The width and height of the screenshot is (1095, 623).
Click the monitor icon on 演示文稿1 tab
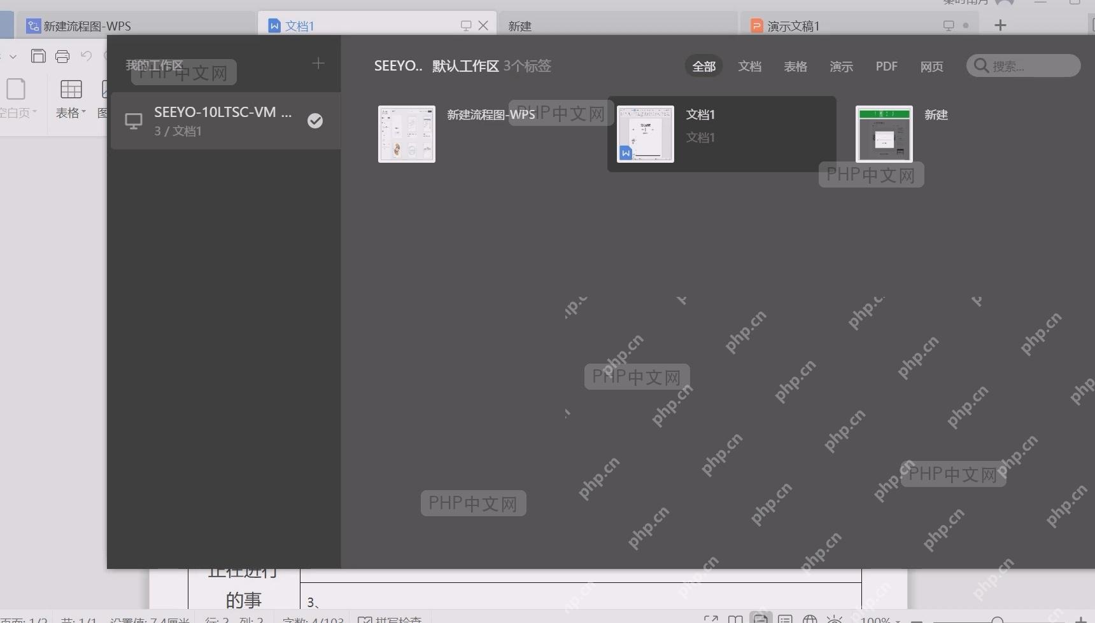(x=949, y=25)
